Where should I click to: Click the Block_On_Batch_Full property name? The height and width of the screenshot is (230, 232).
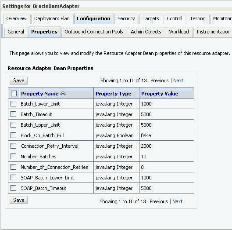coord(43,135)
